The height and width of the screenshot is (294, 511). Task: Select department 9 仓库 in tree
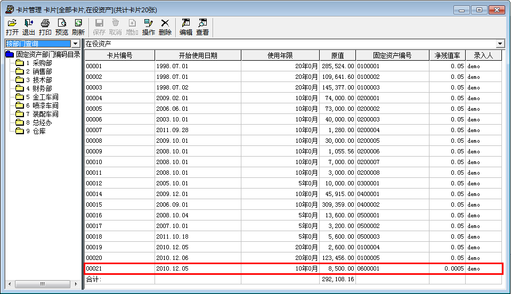point(36,131)
